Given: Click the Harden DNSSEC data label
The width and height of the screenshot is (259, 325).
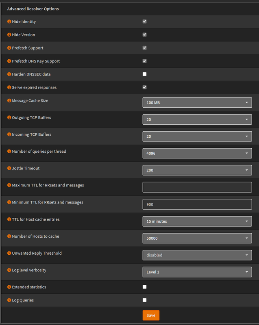Looking at the screenshot, I should tap(31, 74).
